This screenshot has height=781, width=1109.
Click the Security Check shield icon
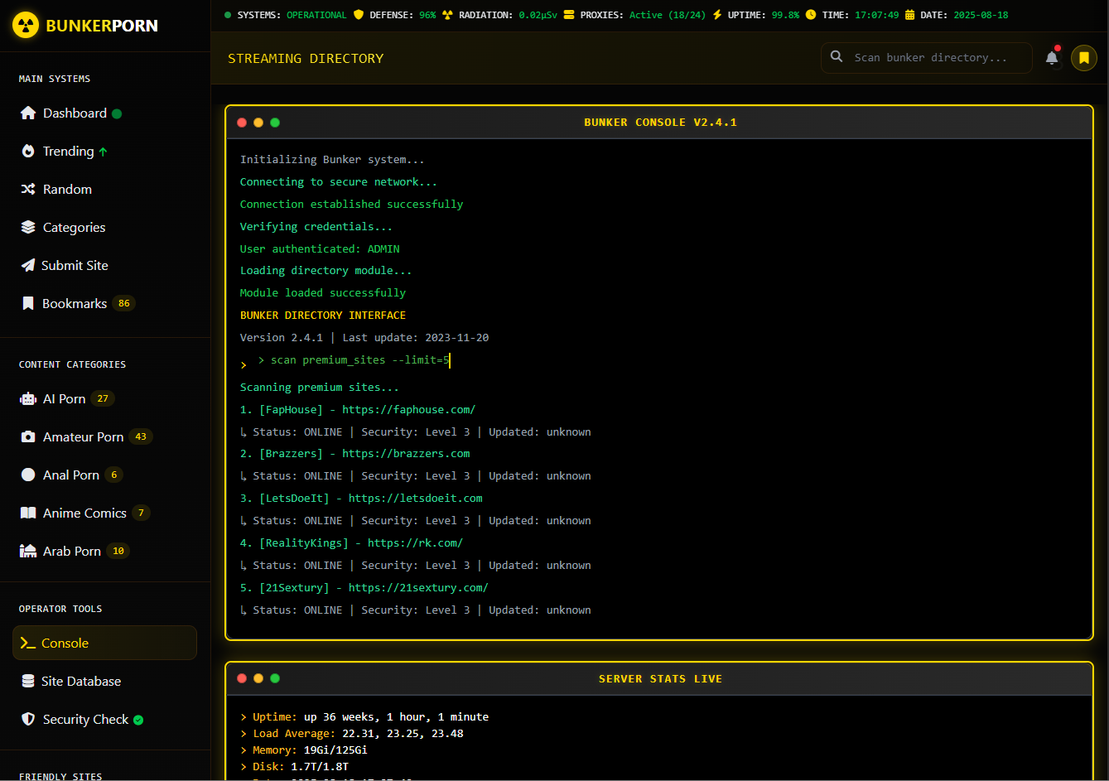point(28,719)
